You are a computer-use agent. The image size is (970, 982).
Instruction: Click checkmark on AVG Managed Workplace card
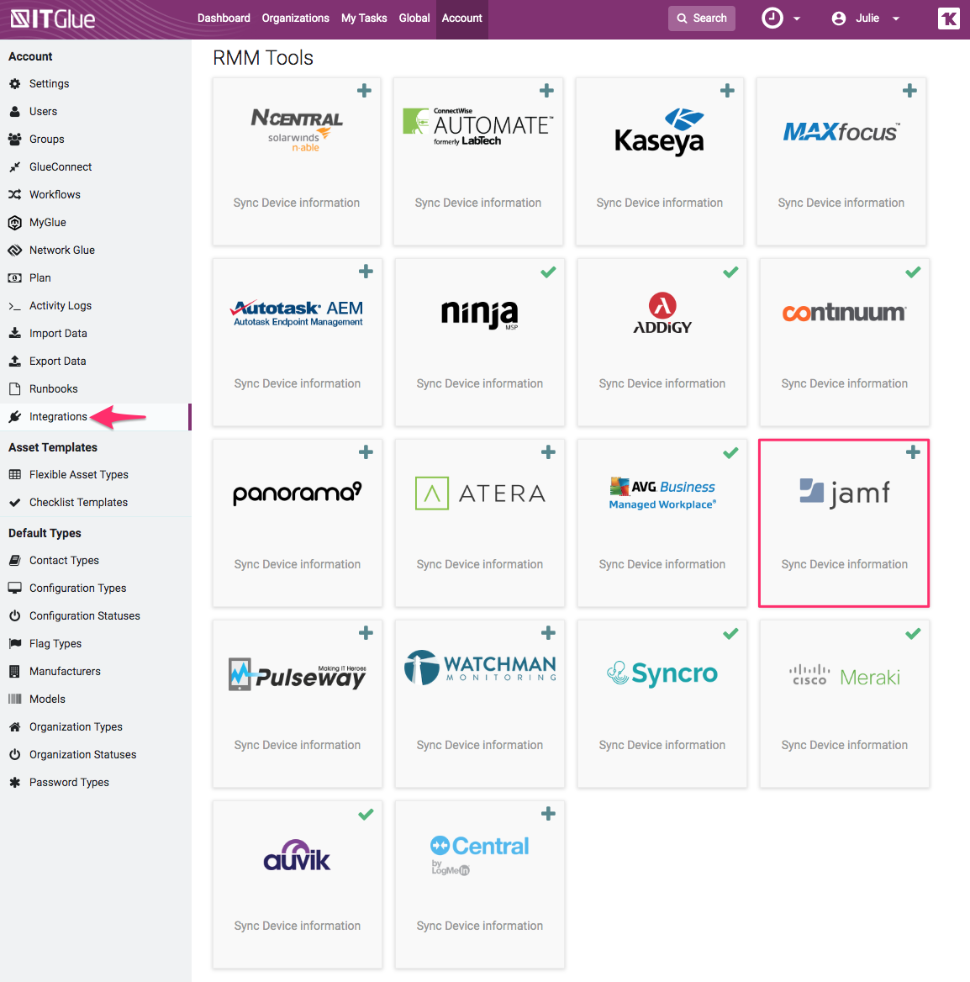click(x=730, y=453)
